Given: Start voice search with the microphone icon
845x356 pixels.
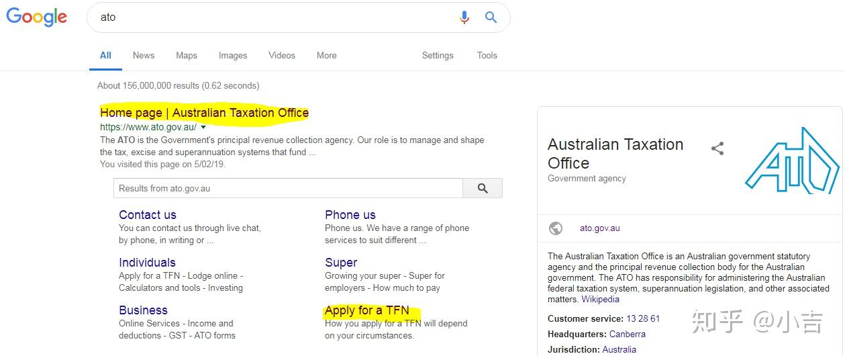Looking at the screenshot, I should tap(464, 17).
